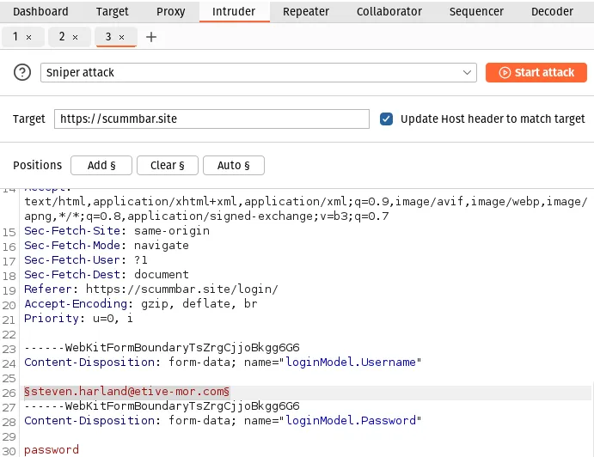594x457 pixels.
Task: Open the help question mark icon
Action: tap(22, 72)
